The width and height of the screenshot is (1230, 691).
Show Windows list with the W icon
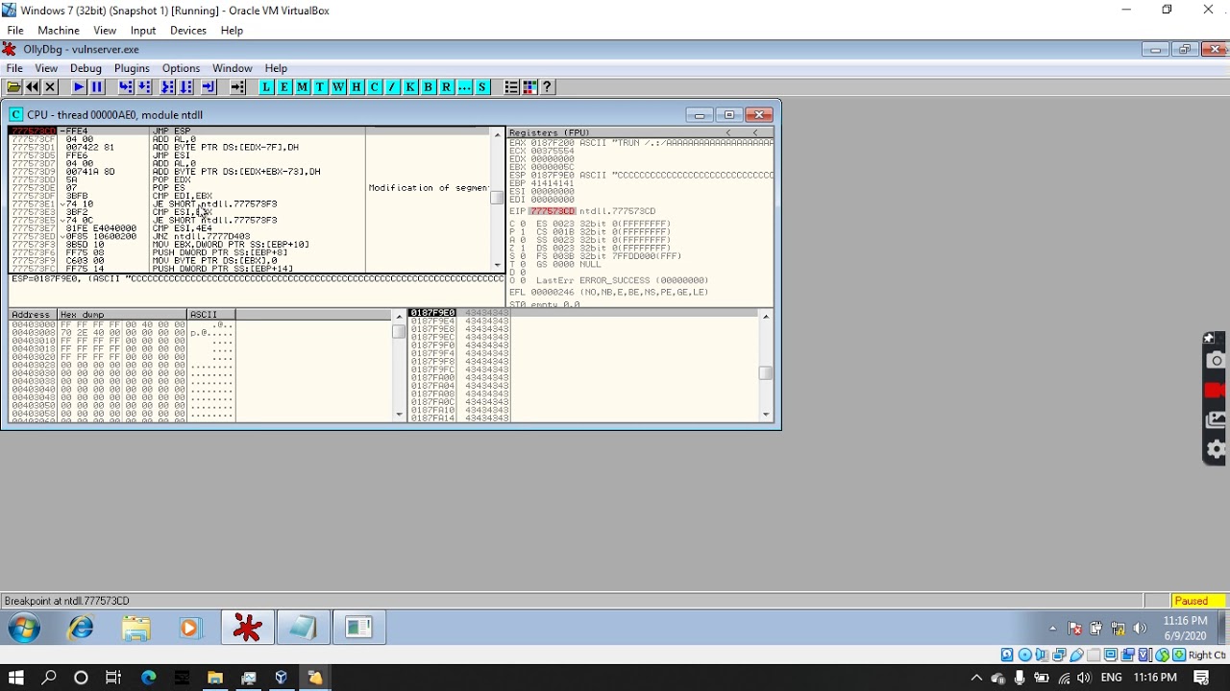pos(338,87)
